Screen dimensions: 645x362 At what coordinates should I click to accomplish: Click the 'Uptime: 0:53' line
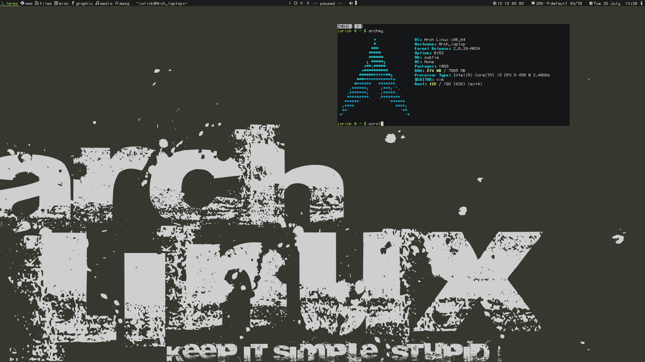point(429,53)
